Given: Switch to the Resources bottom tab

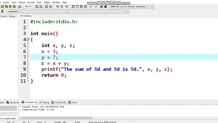Looking at the screenshot, I should point(13,102).
